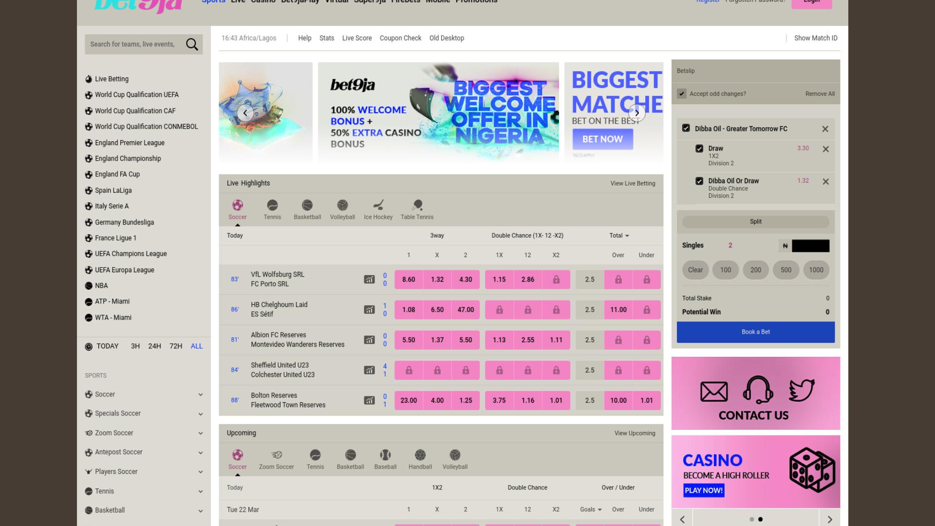Remove Dibba Oil Or Draw selection
The width and height of the screenshot is (935, 526).
point(825,182)
